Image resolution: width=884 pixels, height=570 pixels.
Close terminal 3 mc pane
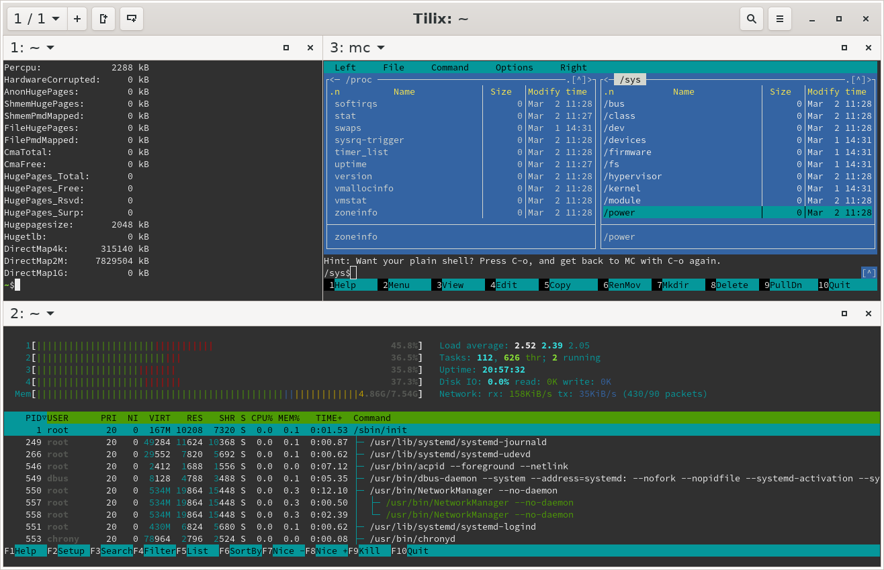coord(869,48)
